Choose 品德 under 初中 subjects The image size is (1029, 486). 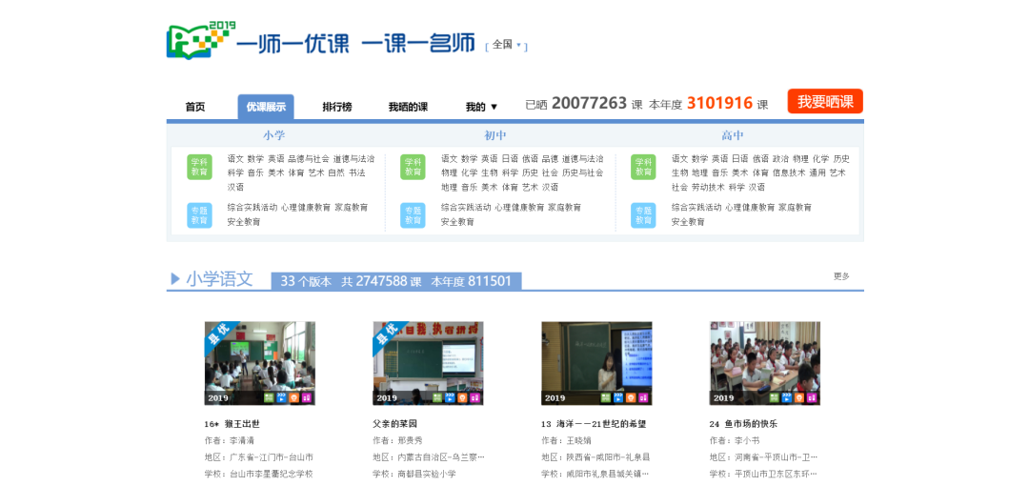(550, 159)
